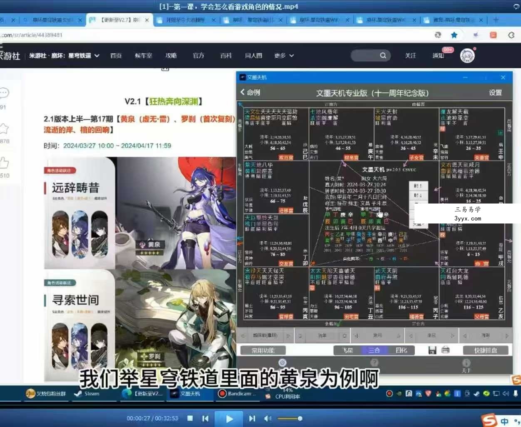Image resolution: width=521 pixels, height=427 pixels.
Task: Open the user avatar on 米游社 header
Action: [467, 55]
